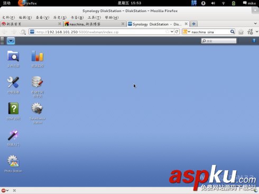Screen dimensions: 259x194
Task: Open the battery status icon
Action: click(x=234, y=3)
